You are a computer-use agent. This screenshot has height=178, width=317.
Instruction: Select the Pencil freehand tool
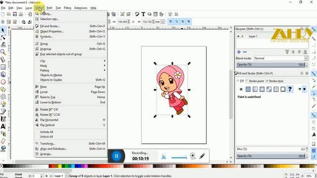click(3, 104)
